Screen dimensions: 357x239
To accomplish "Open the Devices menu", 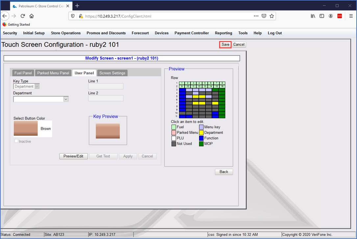I will pyautogui.click(x=162, y=33).
